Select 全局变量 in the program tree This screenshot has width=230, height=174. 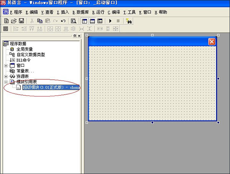point(24,49)
